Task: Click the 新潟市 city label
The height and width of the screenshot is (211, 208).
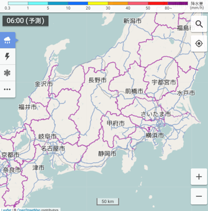Action: (132, 21)
